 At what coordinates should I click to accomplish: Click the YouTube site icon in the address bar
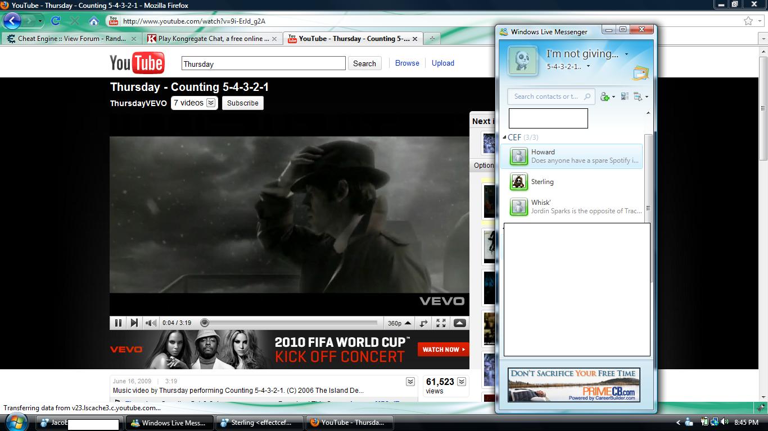(x=114, y=21)
